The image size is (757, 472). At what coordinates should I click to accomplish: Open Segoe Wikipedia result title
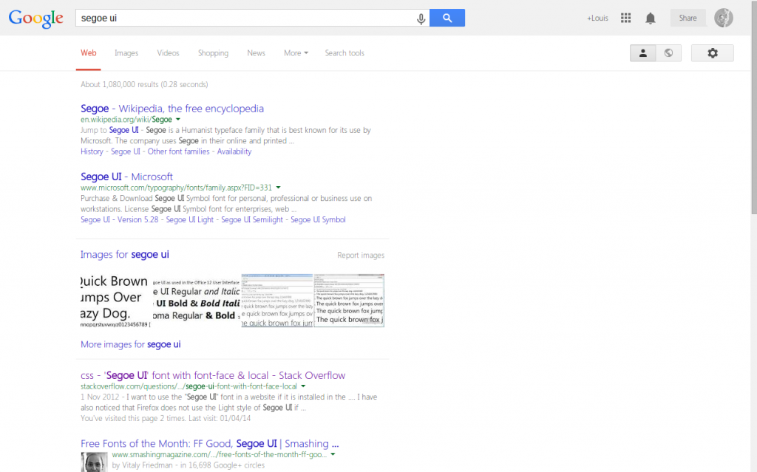tap(172, 109)
